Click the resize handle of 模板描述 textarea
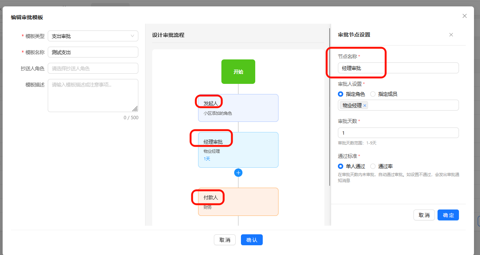 (135, 109)
